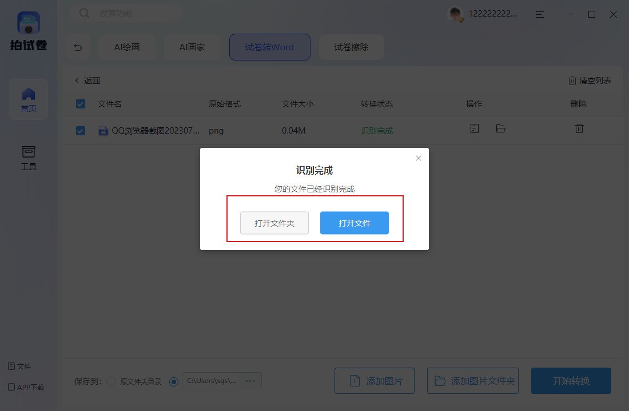Switch to the 试卷擦除 tab

(x=351, y=47)
